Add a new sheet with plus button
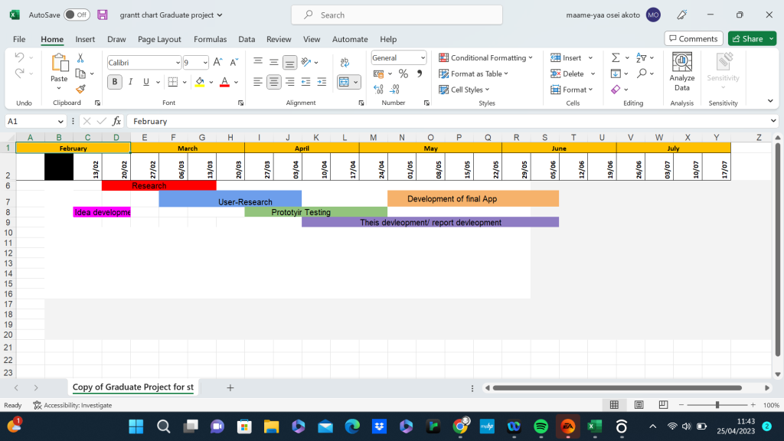 [x=230, y=387]
